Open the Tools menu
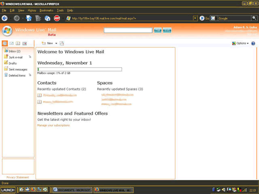The width and height of the screenshot is (259, 194). pyautogui.click(x=60, y=10)
